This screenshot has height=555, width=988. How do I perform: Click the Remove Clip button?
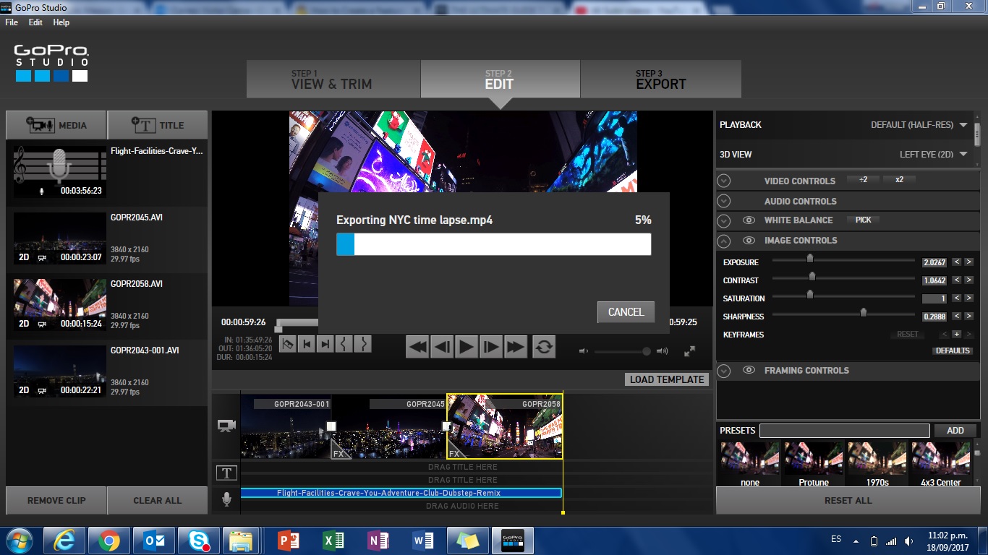click(56, 500)
